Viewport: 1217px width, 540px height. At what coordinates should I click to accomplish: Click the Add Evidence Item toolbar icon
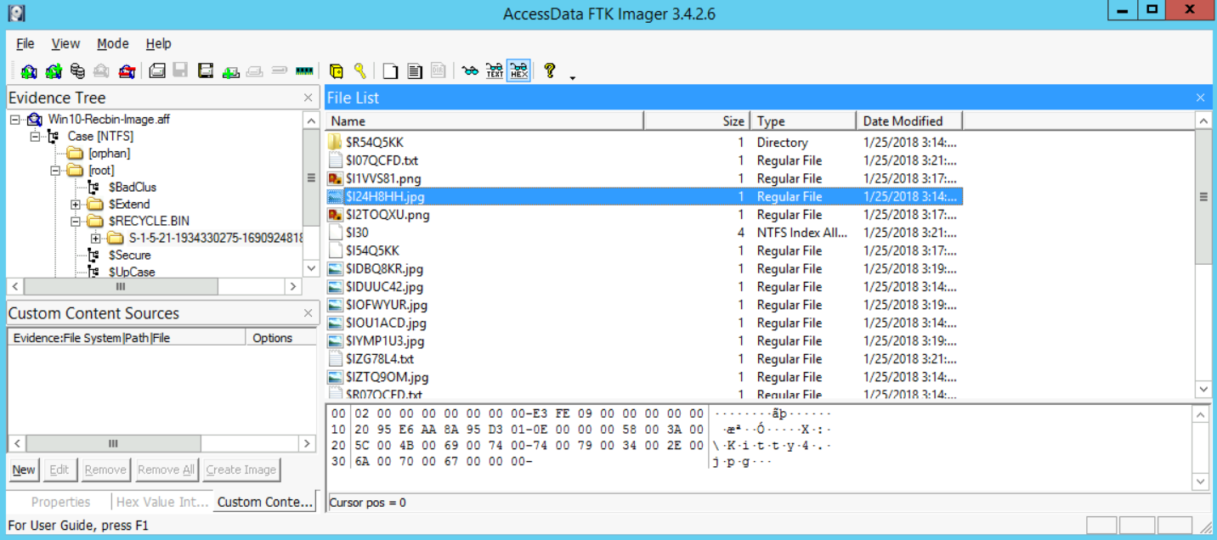[x=29, y=71]
